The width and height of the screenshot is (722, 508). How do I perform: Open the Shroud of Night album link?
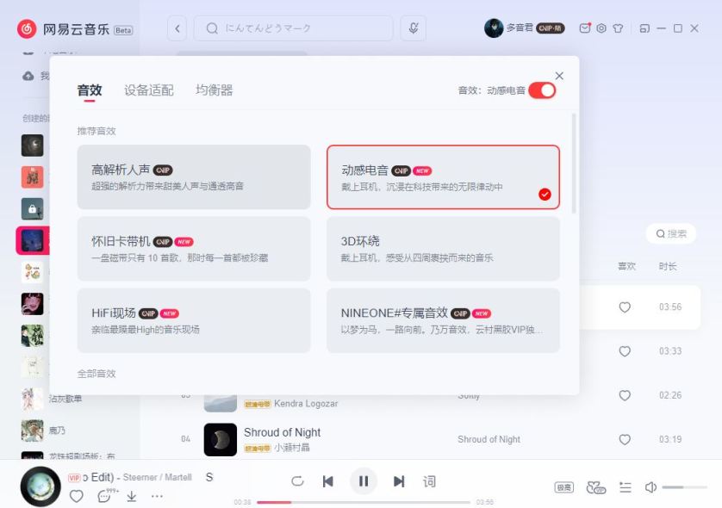pos(489,439)
